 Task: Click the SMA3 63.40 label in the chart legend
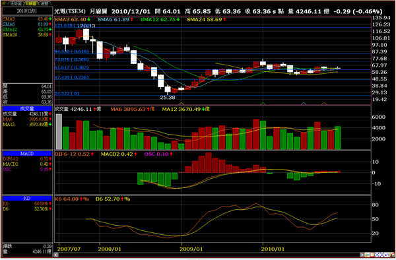(x=70, y=19)
